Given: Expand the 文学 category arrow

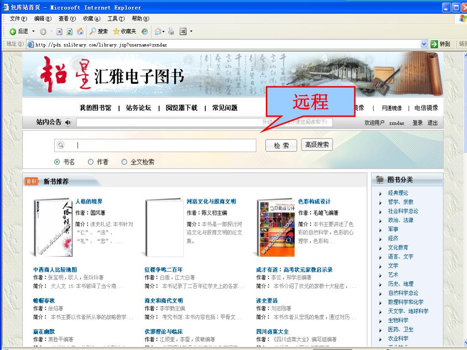Looking at the screenshot, I should click(380, 266).
